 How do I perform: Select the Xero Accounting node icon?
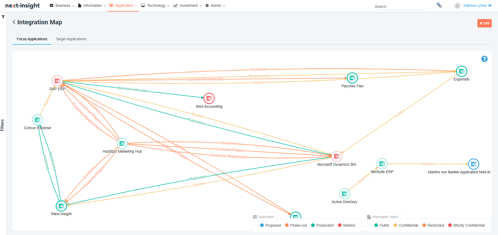tap(209, 99)
